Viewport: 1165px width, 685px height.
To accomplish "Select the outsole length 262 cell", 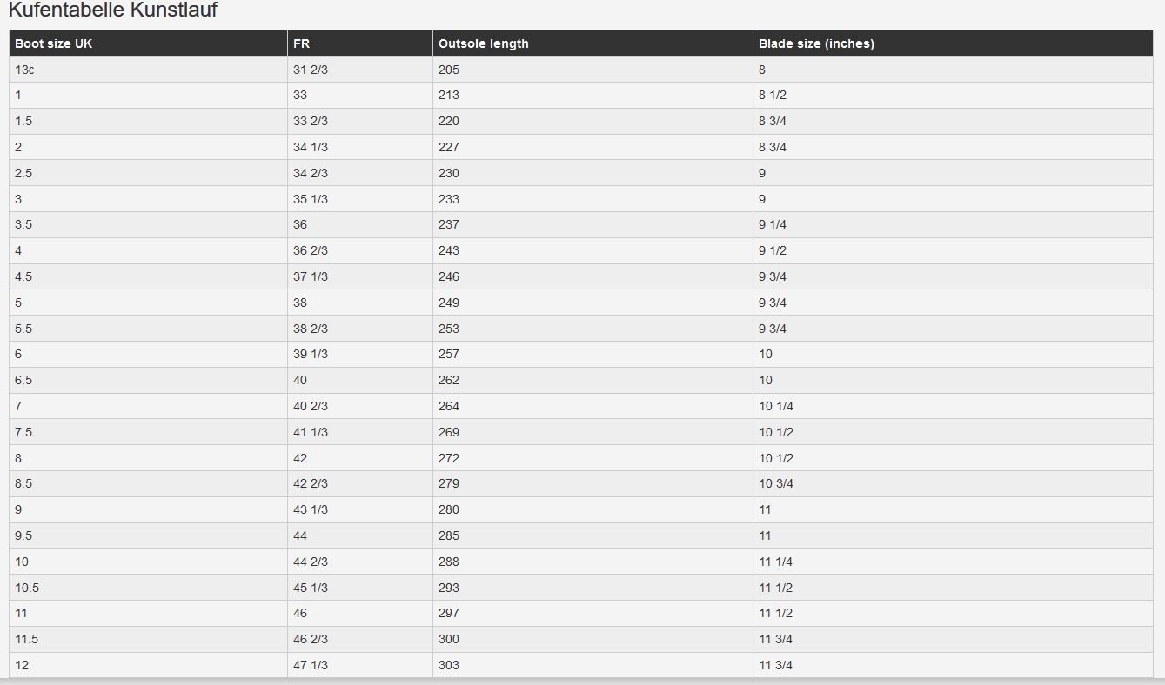I will pos(449,380).
